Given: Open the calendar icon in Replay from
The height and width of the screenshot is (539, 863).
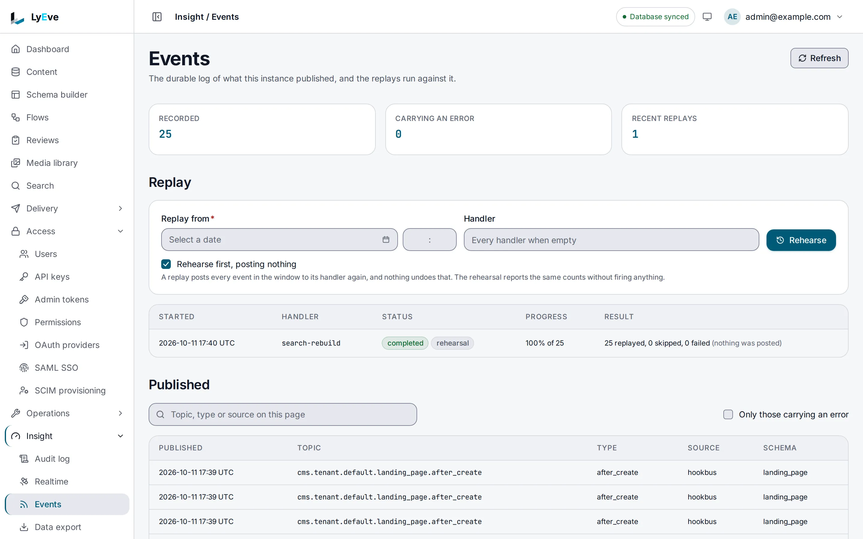Looking at the screenshot, I should tap(386, 240).
